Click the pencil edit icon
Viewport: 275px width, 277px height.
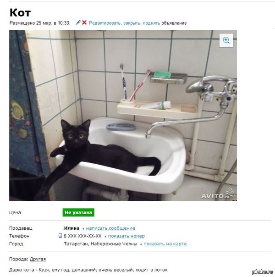(78, 22)
